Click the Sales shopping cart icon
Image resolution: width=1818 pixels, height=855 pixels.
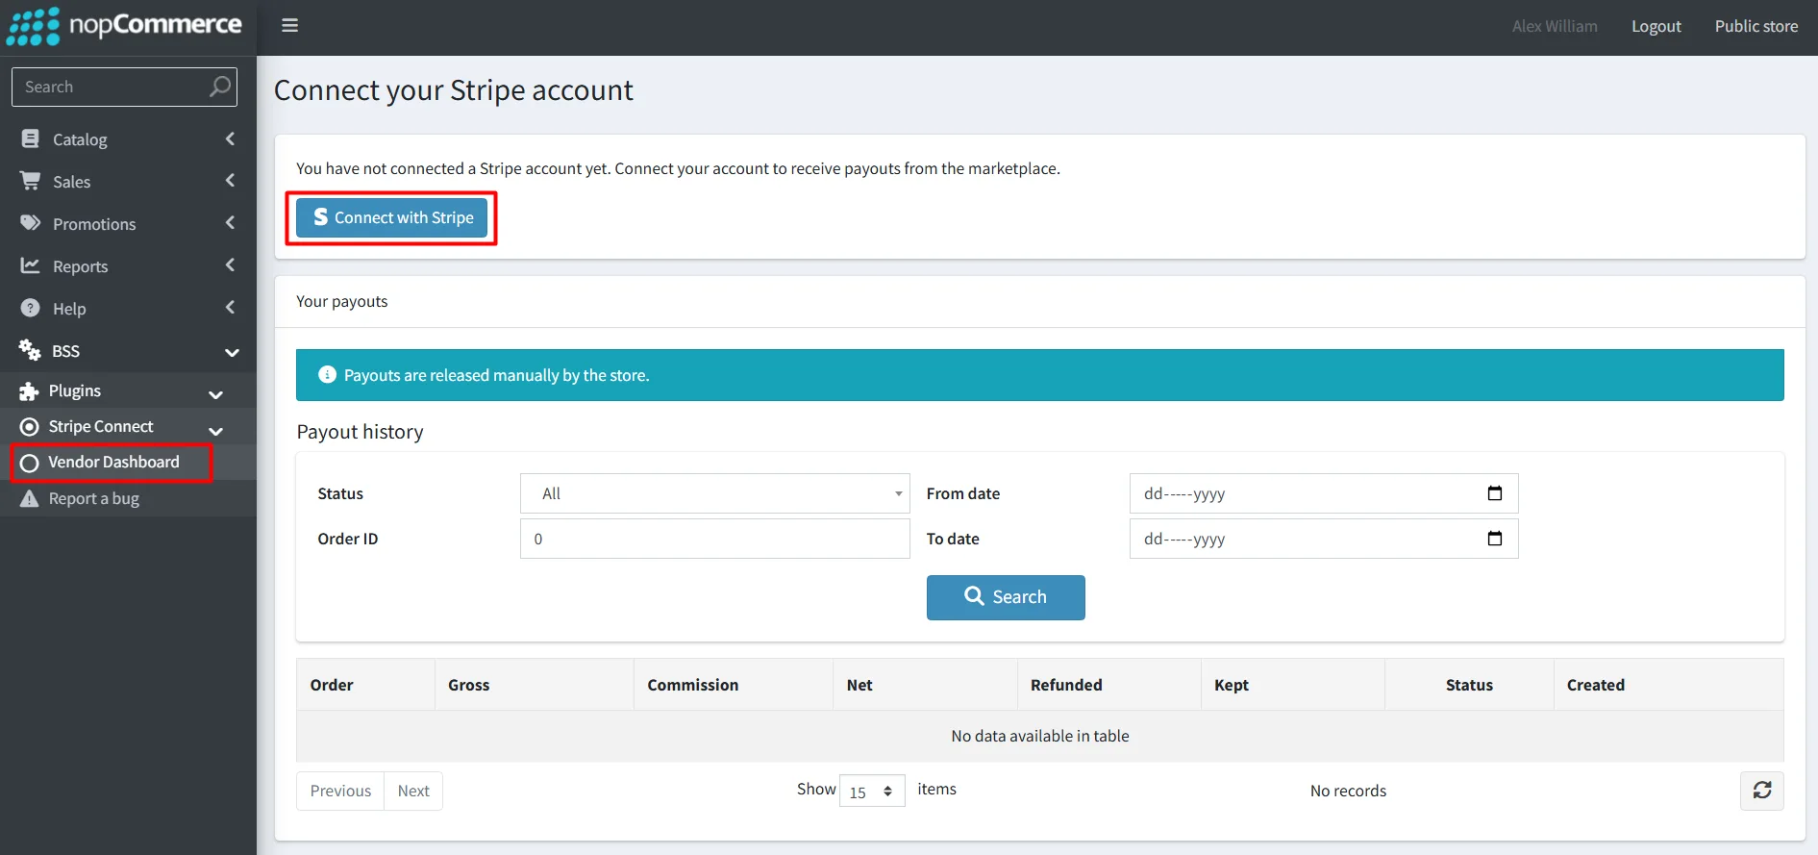[31, 181]
